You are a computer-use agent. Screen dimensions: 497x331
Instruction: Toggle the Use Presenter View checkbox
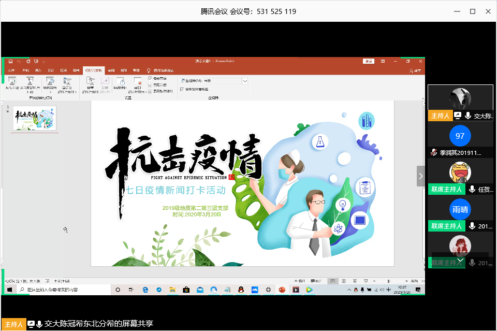click(182, 89)
